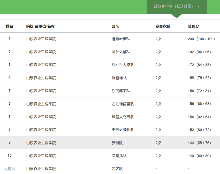Screen dimensions: 220x174
Task: Click 山东农业工程学院 in the rank 3 row
Action: point(41,65)
